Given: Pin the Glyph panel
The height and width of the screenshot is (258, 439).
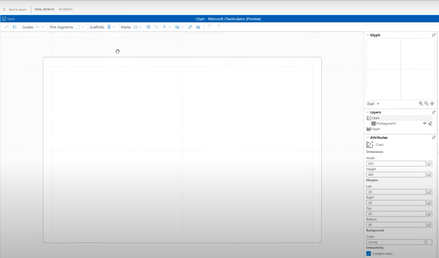Looking at the screenshot, I should (x=434, y=35).
